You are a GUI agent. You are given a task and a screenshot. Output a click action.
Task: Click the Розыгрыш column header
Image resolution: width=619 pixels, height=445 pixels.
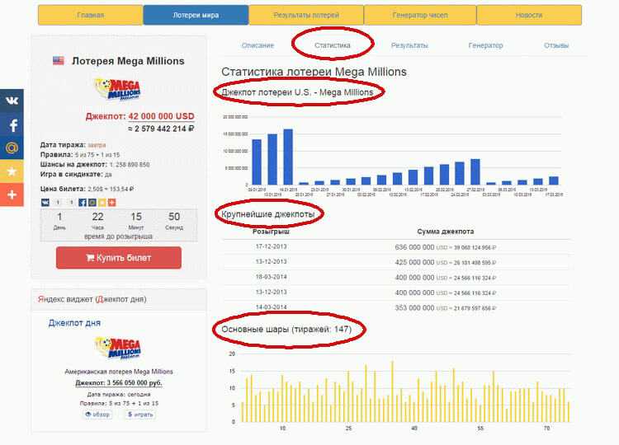pyautogui.click(x=271, y=232)
